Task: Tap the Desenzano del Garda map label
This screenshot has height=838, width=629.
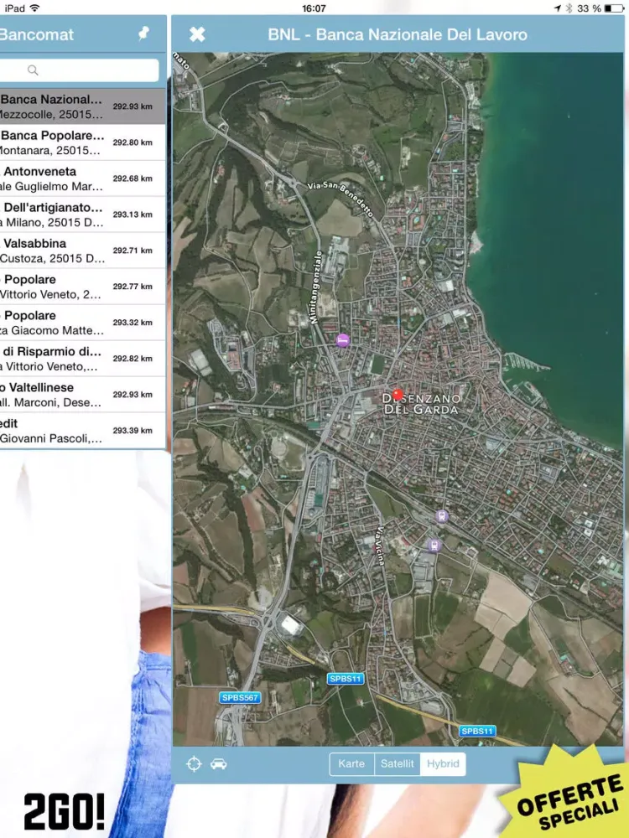Action: pos(422,404)
